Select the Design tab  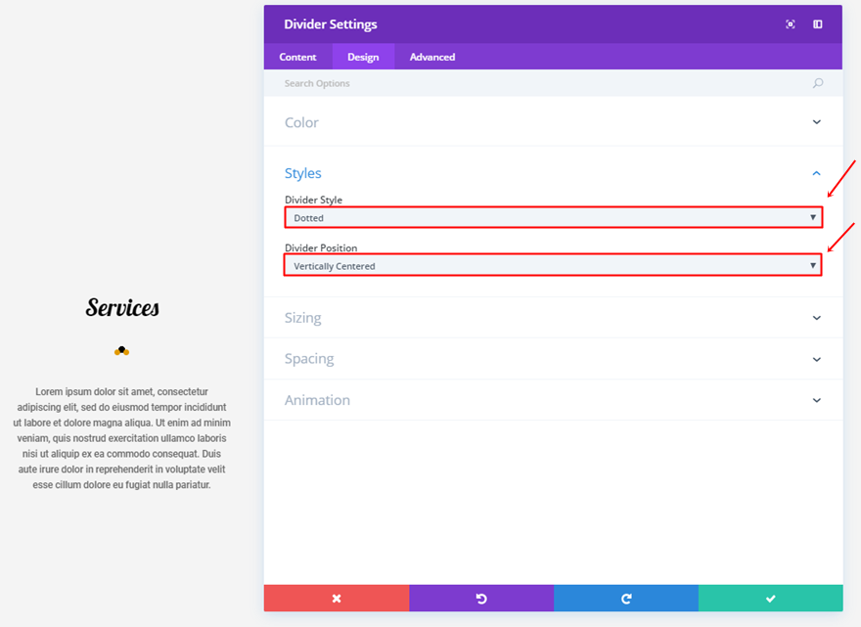coord(363,57)
